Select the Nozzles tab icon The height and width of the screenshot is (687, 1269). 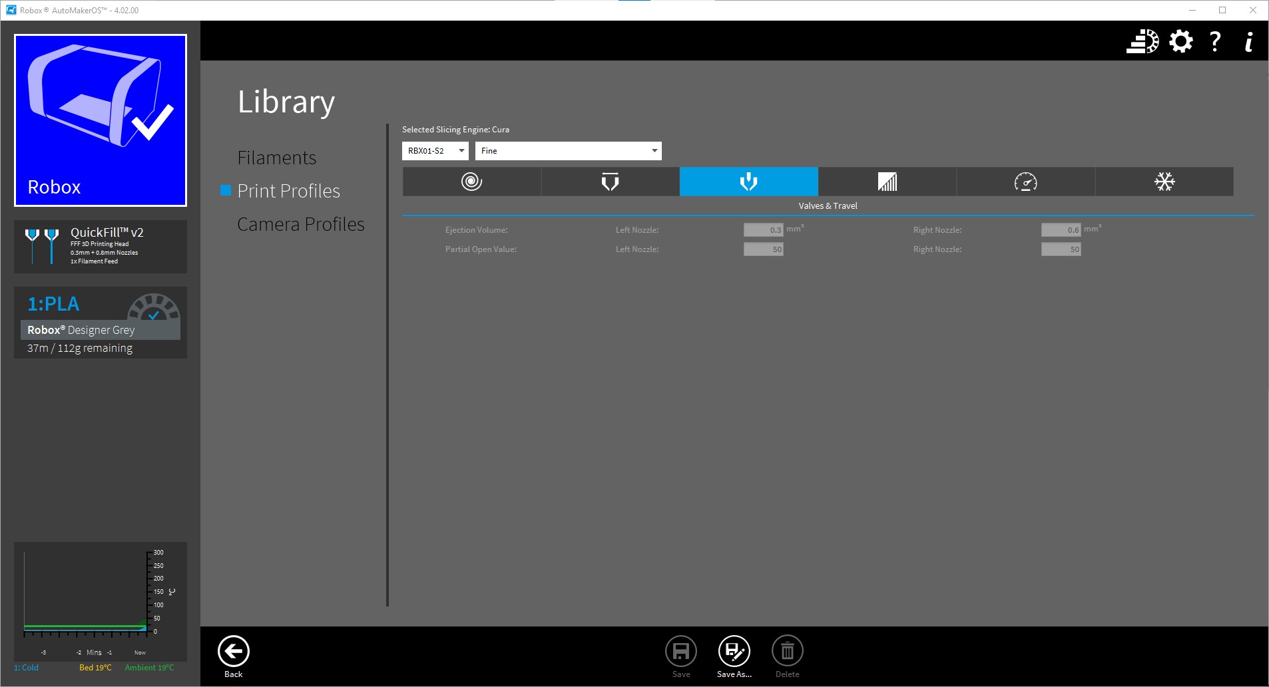coord(610,182)
